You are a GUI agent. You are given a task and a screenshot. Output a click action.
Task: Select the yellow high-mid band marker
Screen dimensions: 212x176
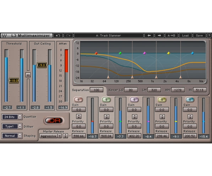[x=168, y=53]
